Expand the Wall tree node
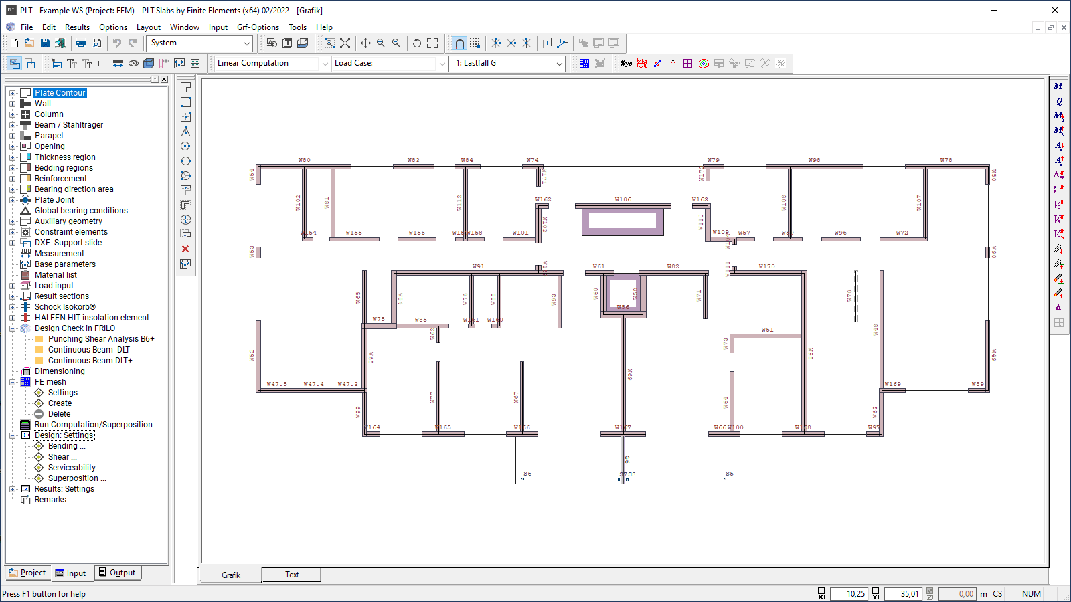The height and width of the screenshot is (602, 1071). point(12,104)
